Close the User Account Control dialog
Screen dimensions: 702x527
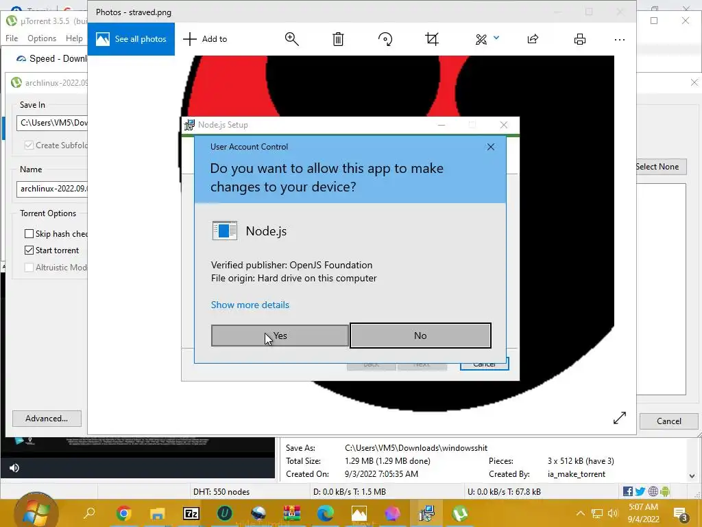(491, 147)
